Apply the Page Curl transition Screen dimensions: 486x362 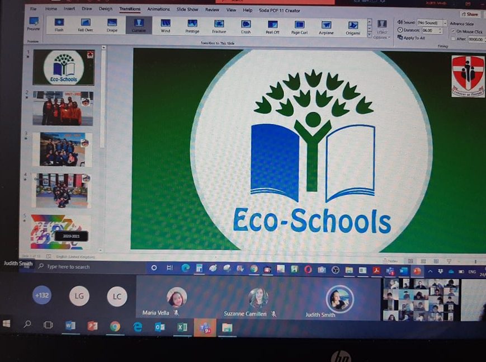(x=299, y=26)
